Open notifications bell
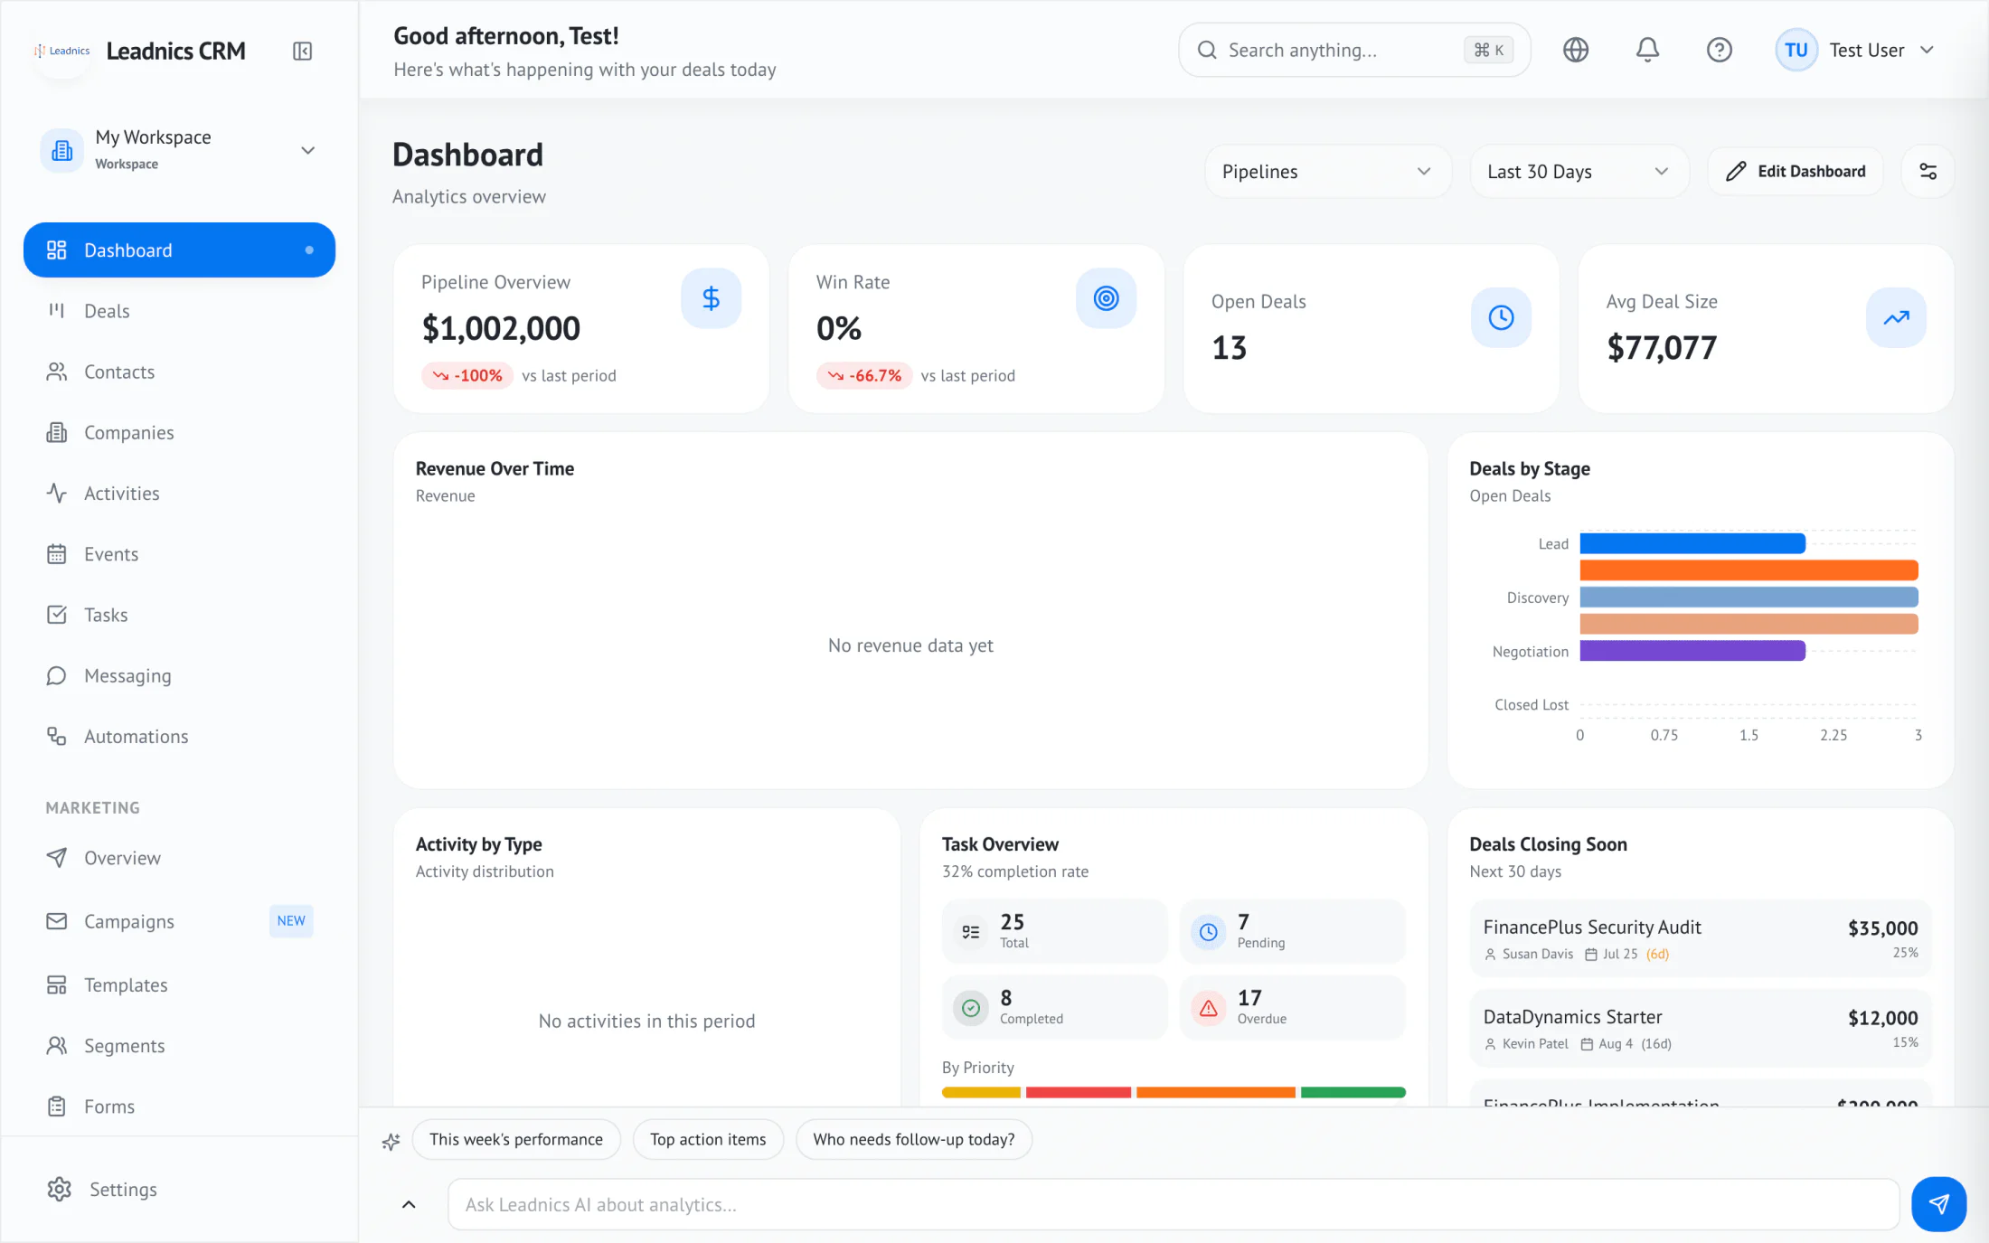1989x1243 pixels. coord(1647,50)
